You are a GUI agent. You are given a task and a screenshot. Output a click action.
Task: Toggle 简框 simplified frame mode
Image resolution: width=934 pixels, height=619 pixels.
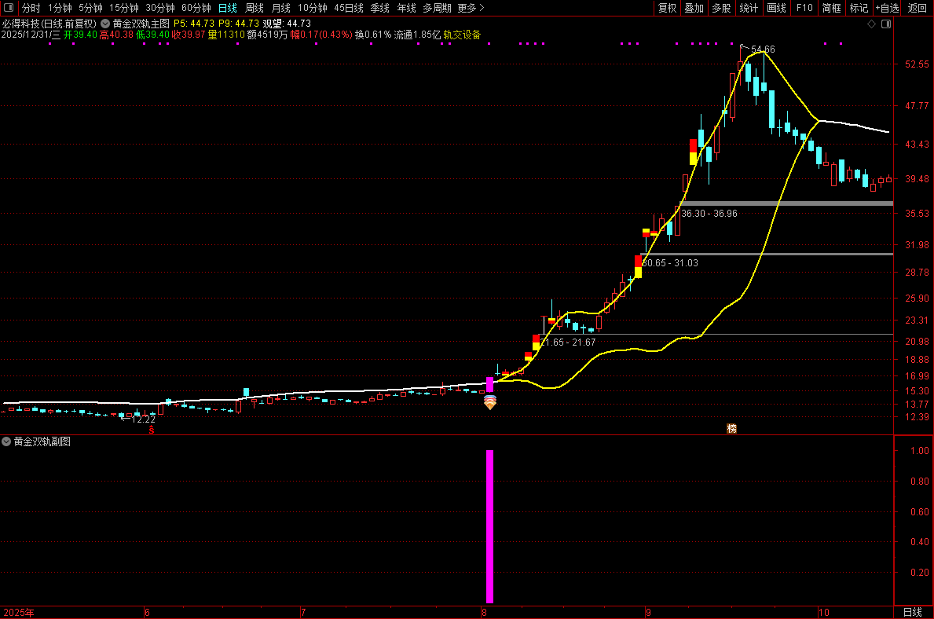pos(832,8)
